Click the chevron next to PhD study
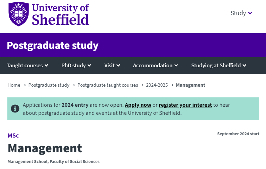266x169 pixels. click(89, 66)
